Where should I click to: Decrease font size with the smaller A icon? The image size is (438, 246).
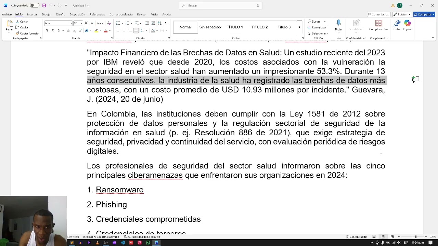[92, 23]
